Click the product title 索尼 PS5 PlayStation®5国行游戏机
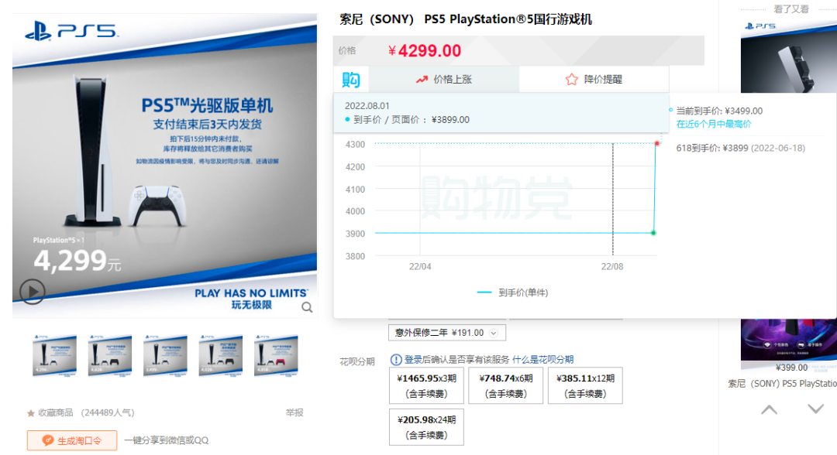Screen dimensions: 837x455 pos(466,19)
